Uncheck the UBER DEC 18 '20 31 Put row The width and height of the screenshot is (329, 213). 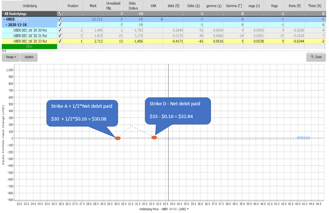point(60,36)
